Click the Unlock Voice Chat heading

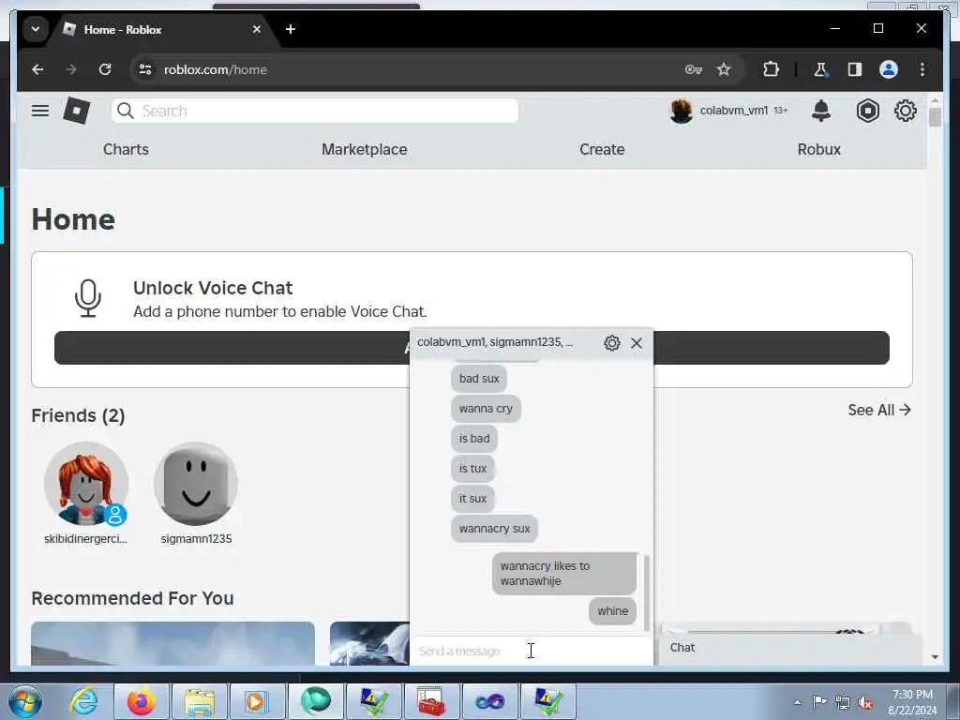213,288
